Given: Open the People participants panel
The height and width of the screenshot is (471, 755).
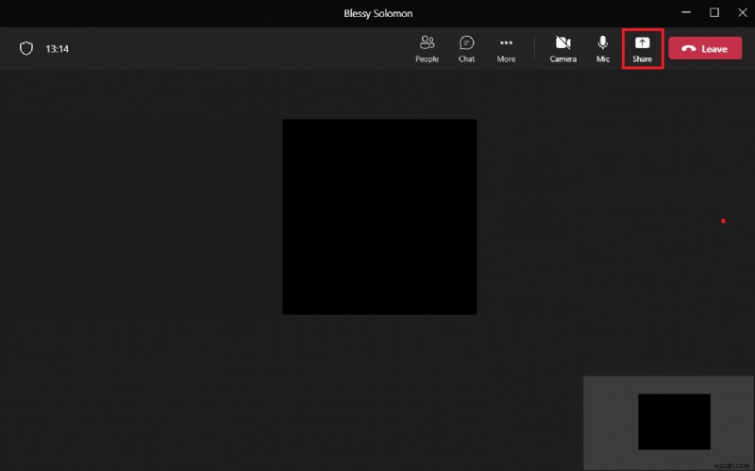Looking at the screenshot, I should click(427, 49).
